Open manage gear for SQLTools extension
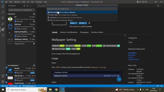164x92 pixels. click(34, 29)
